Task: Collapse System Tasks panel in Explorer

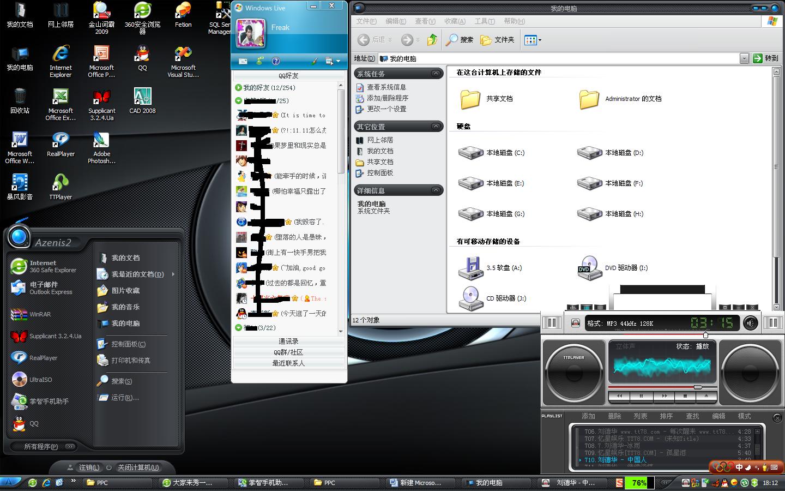Action: (436, 73)
